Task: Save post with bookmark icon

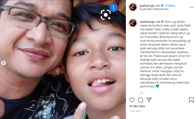Action: (191, 100)
